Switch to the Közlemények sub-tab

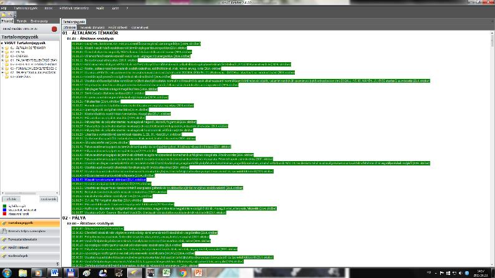pyautogui.click(x=140, y=28)
